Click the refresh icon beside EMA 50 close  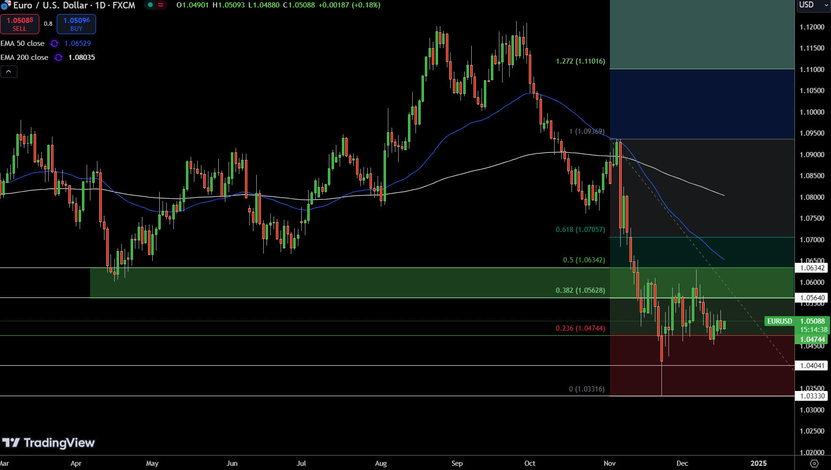(54, 43)
